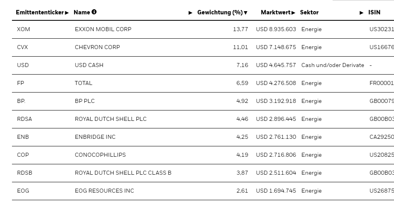Select the XOM ticker cell
The width and height of the screenshot is (394, 203).
point(23,29)
